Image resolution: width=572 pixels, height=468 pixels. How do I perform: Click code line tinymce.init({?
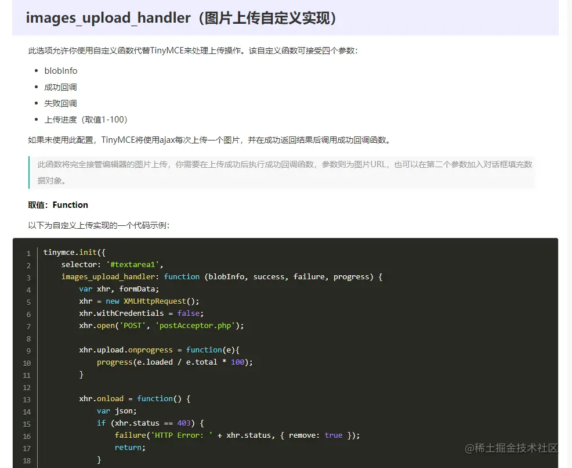tap(74, 252)
